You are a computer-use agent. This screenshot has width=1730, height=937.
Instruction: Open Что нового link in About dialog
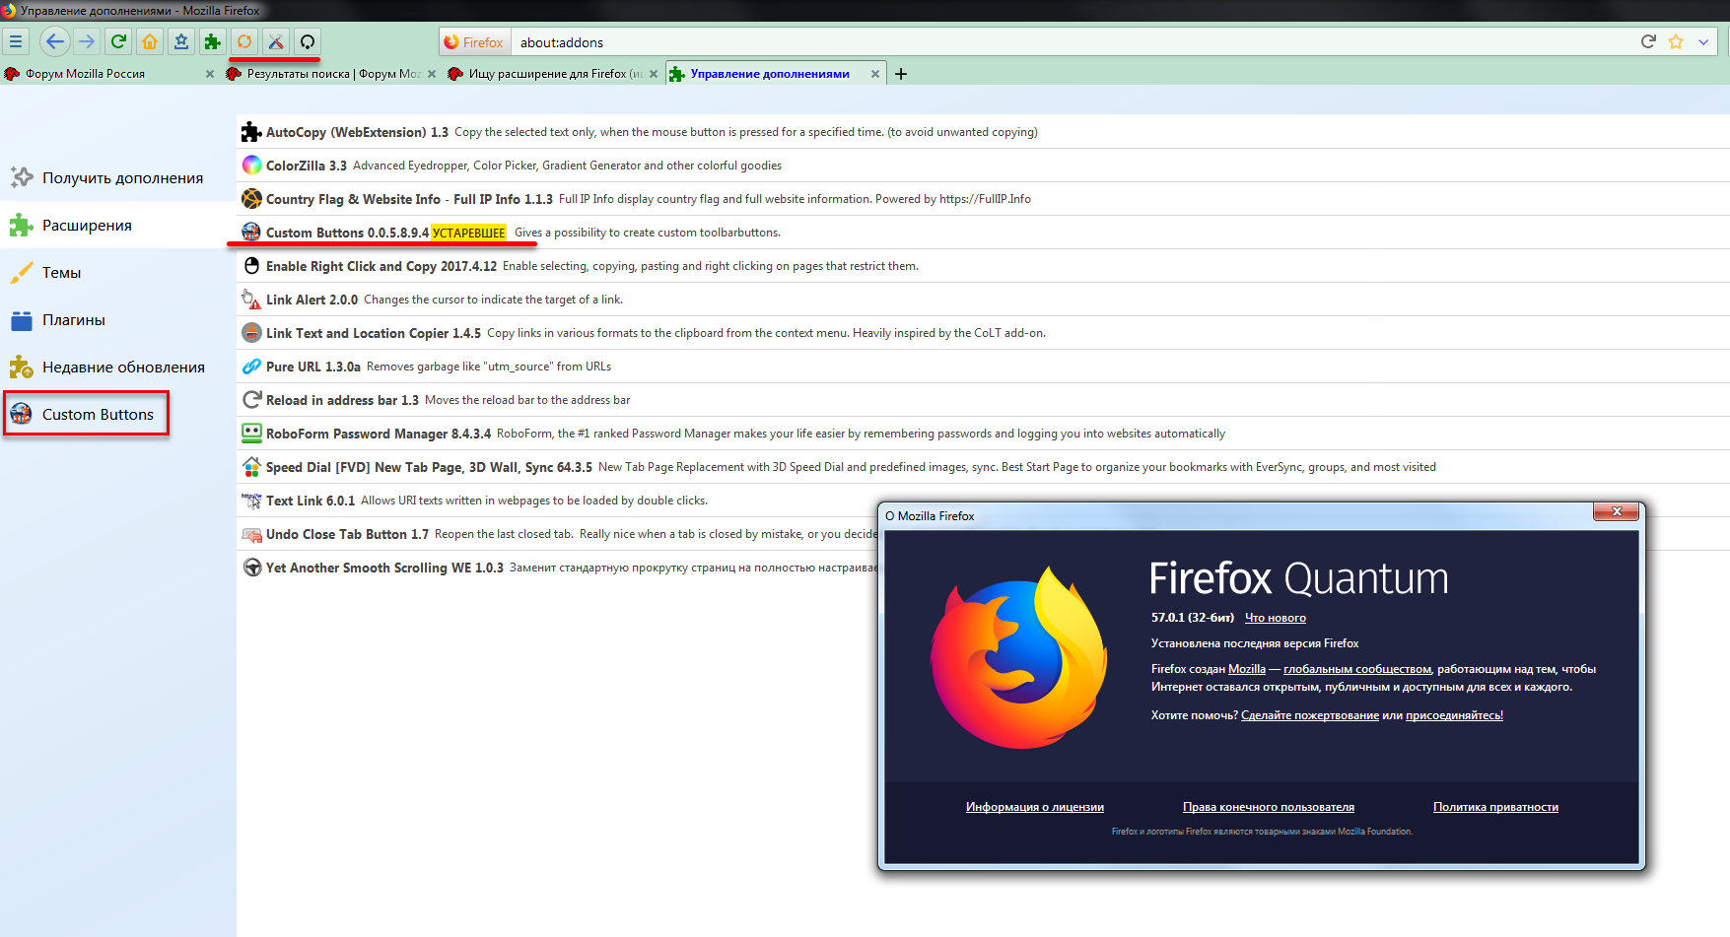tap(1275, 618)
